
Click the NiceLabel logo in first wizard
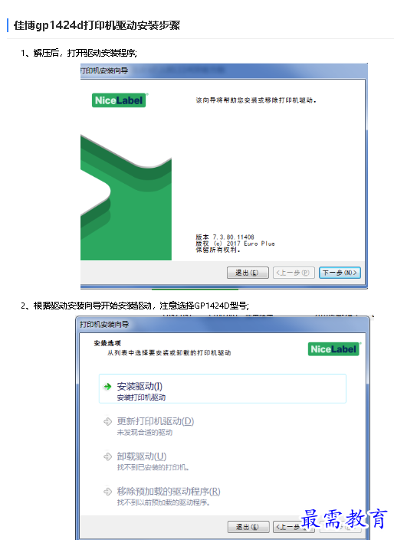coord(119,100)
